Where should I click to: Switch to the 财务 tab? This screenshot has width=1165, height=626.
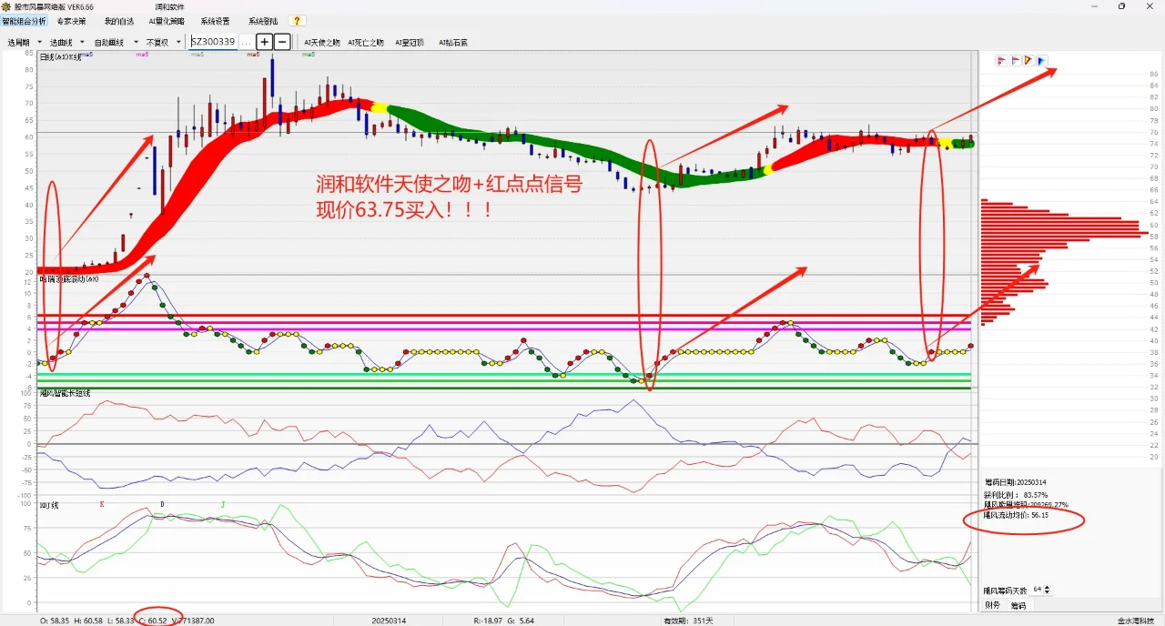coord(991,605)
